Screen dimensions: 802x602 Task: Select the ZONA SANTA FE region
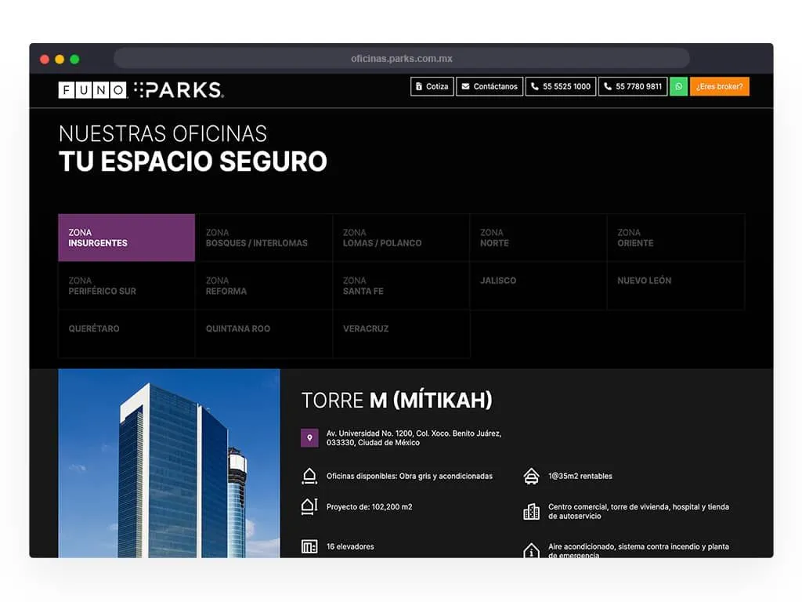pos(401,285)
